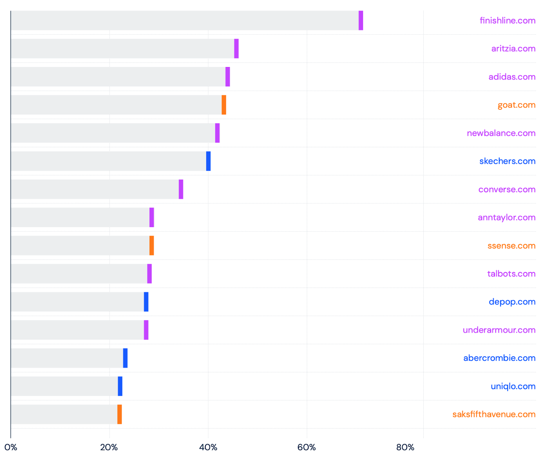Click the goat.com label

tap(516, 105)
